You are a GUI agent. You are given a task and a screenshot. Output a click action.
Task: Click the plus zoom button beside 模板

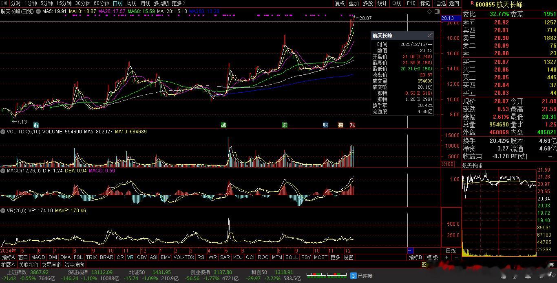pyautogui.click(x=446, y=257)
